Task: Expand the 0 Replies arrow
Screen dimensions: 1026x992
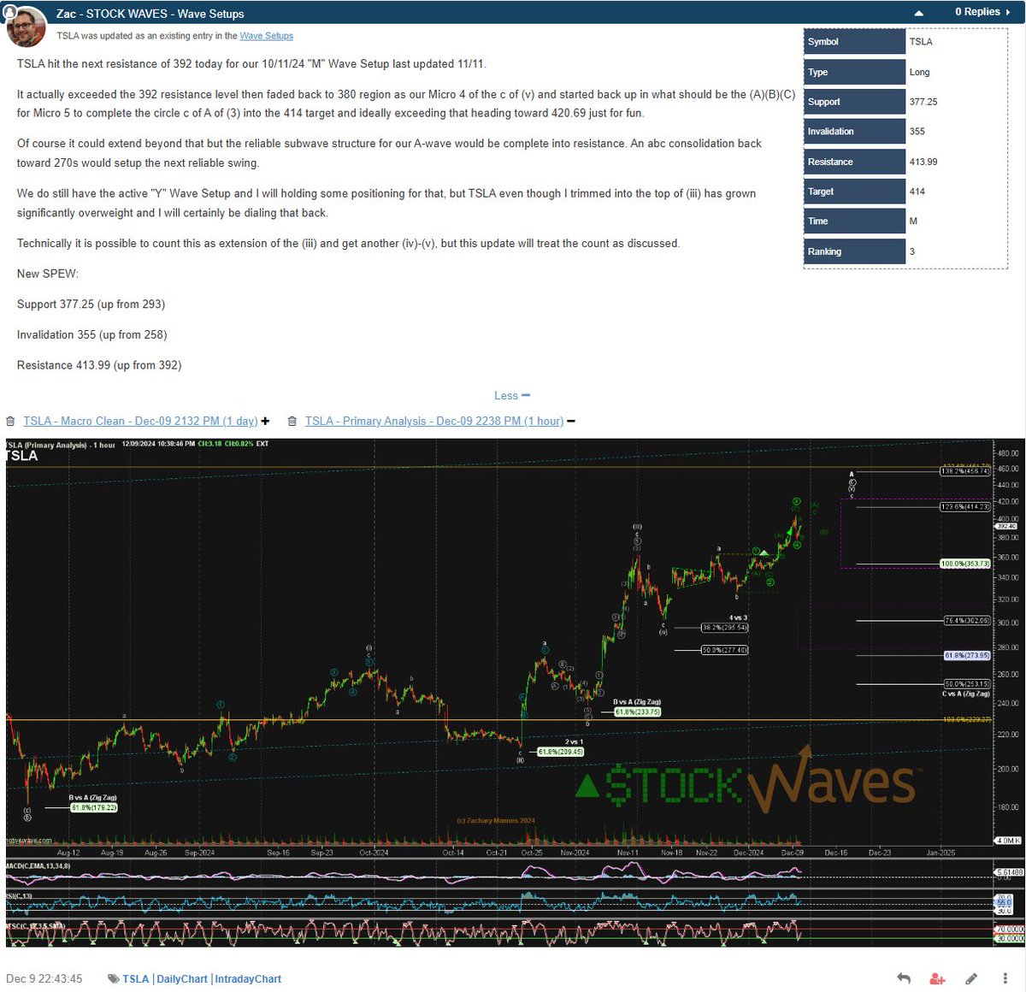Action: 1009,12
